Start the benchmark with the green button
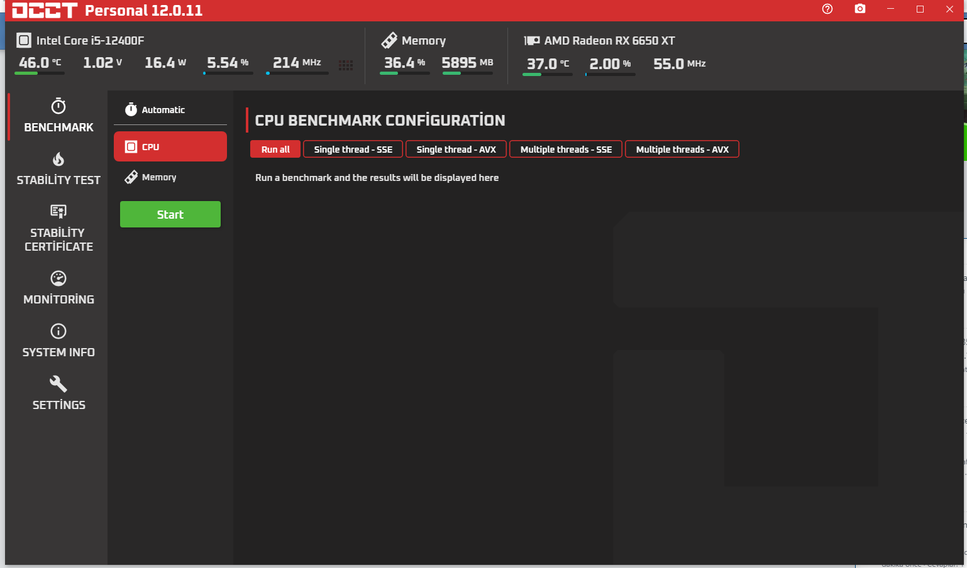Image resolution: width=967 pixels, height=568 pixels. pos(170,214)
